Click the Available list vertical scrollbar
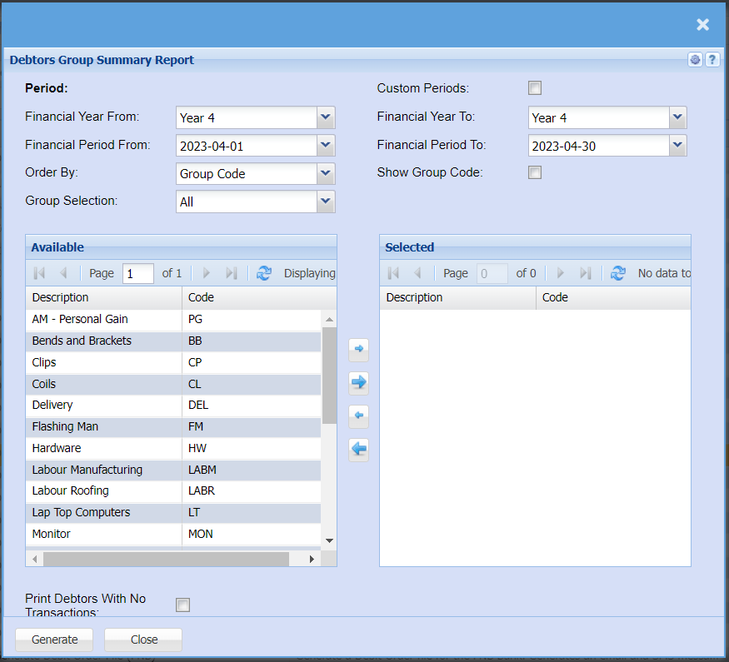The width and height of the screenshot is (729, 662). coord(329,375)
